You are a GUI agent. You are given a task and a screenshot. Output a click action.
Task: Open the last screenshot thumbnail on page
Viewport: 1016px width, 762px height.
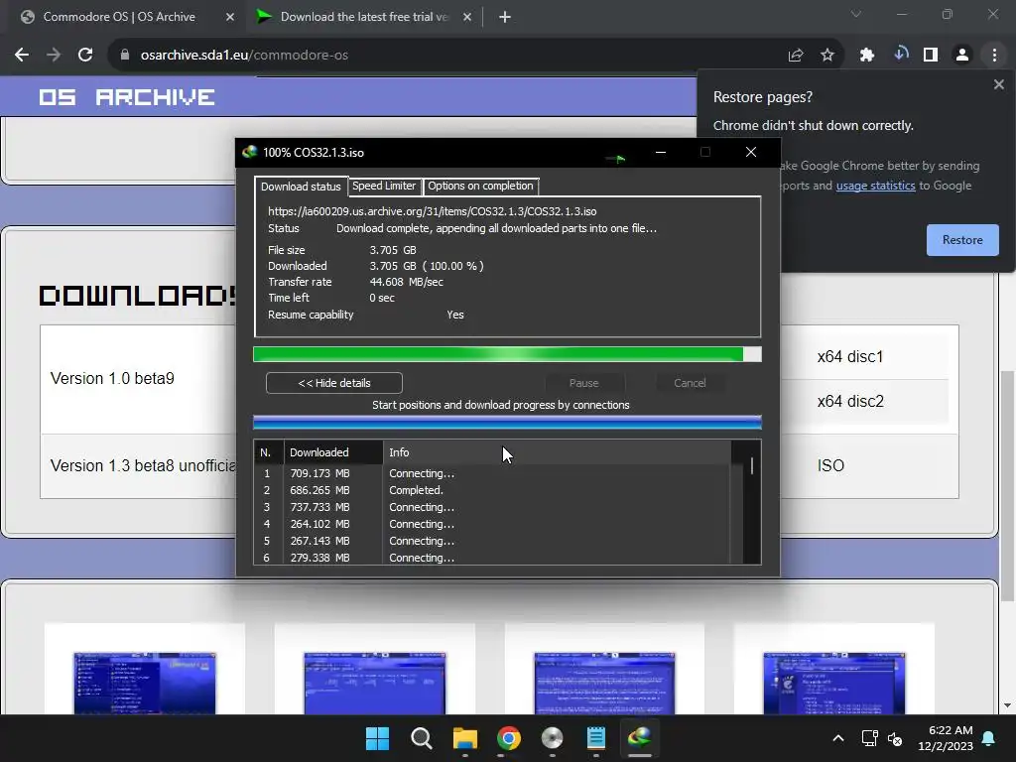tap(833, 683)
